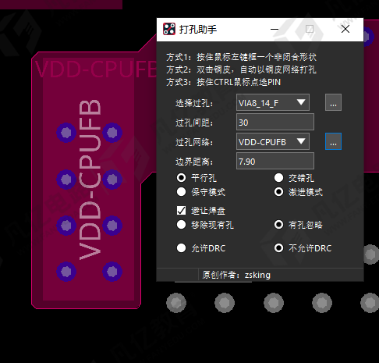The width and height of the screenshot is (379, 363).
Task: Open the browse button next to 过孔网络
Action: click(333, 141)
